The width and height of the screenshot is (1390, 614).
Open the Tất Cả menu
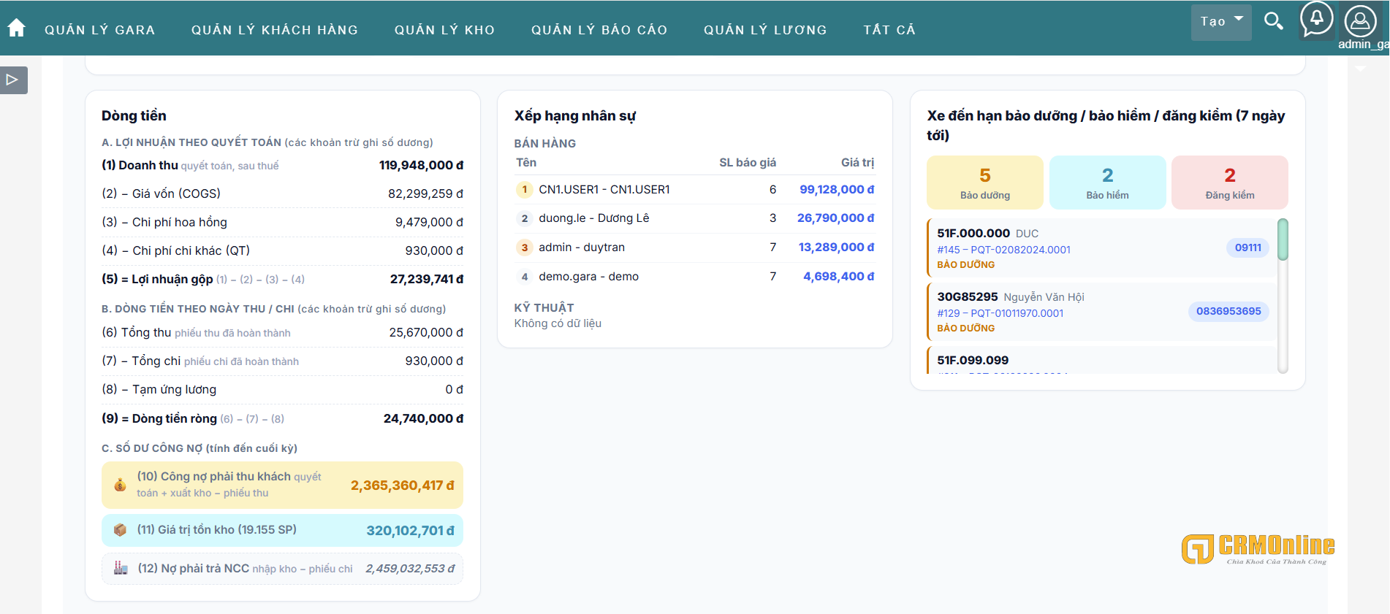pos(889,30)
